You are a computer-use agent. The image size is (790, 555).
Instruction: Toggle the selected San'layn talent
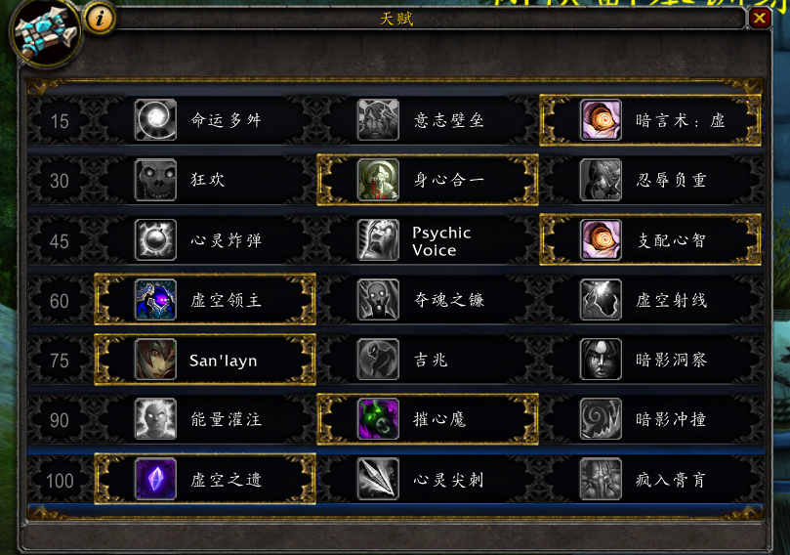pos(205,360)
